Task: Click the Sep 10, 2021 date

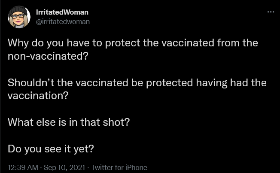Action: coord(64,167)
